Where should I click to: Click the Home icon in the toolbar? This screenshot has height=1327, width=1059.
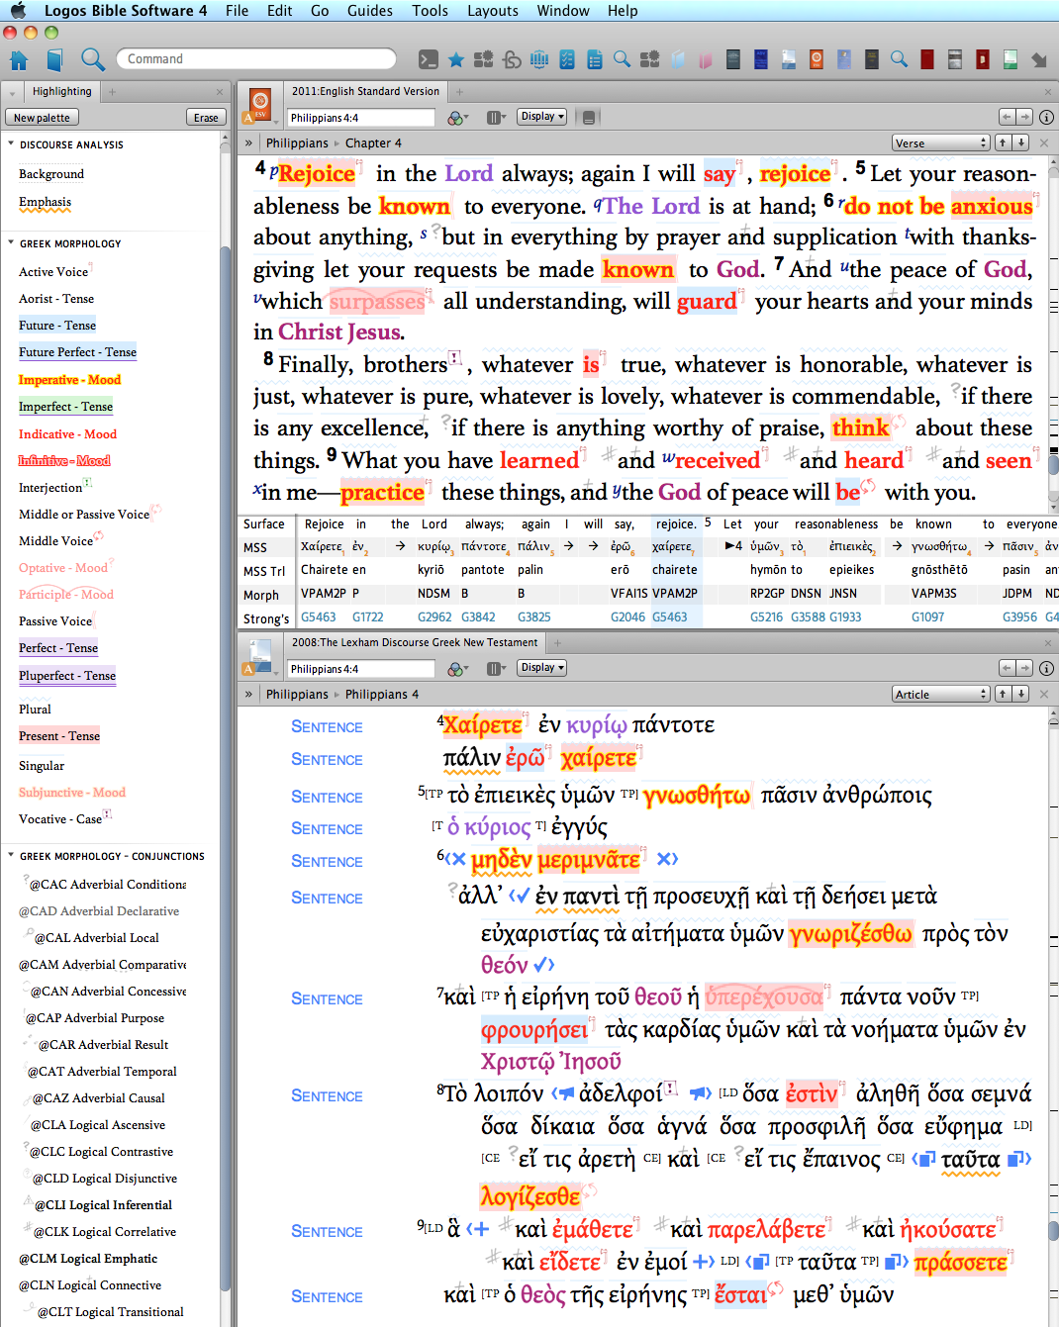point(19,59)
